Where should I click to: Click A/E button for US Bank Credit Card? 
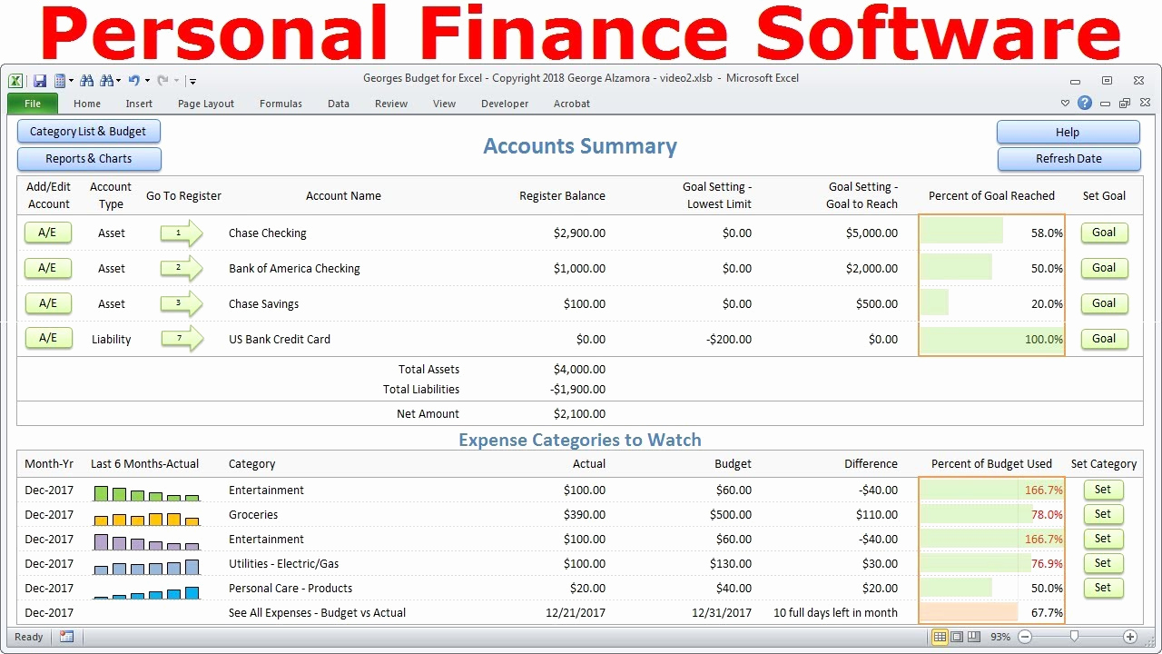(x=48, y=339)
